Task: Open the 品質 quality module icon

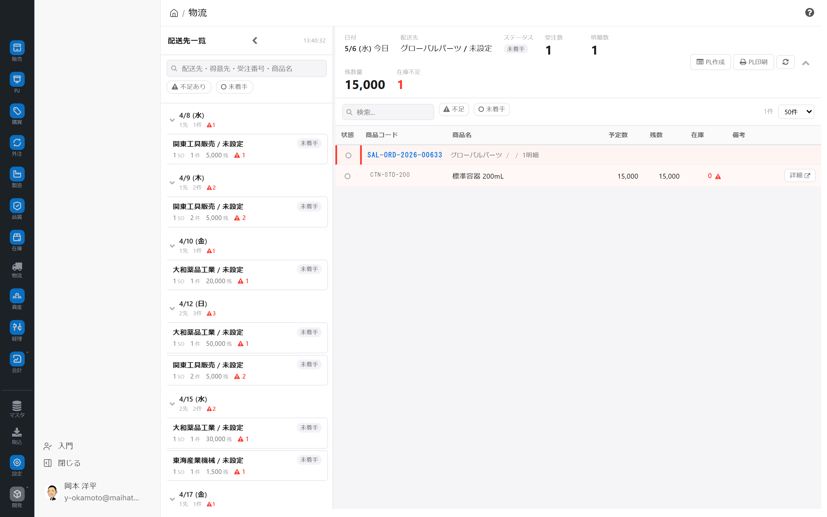Action: 17,206
